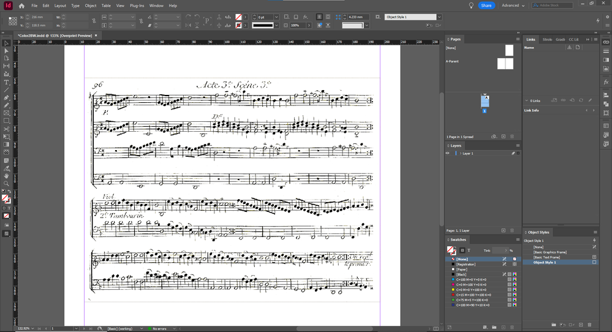The image size is (612, 332).
Task: Click the X position field 216 mm
Action: click(40, 17)
